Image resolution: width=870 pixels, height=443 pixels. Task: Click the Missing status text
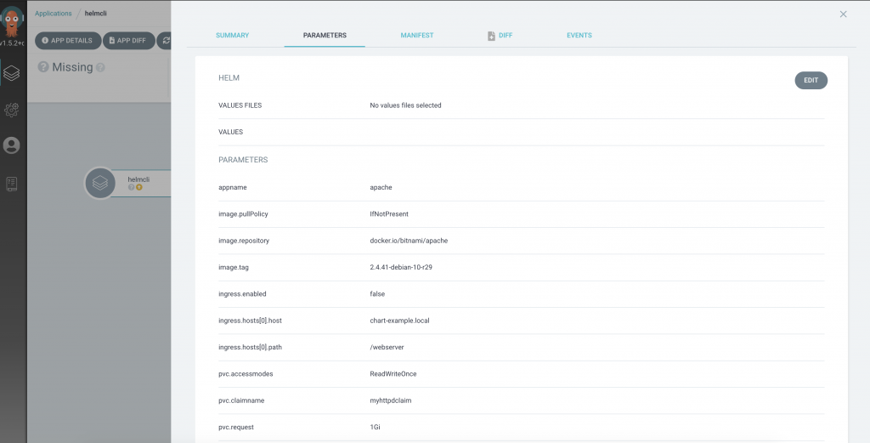click(72, 67)
